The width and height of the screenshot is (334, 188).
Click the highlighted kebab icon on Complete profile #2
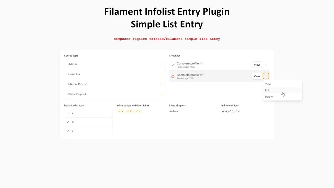266,76
